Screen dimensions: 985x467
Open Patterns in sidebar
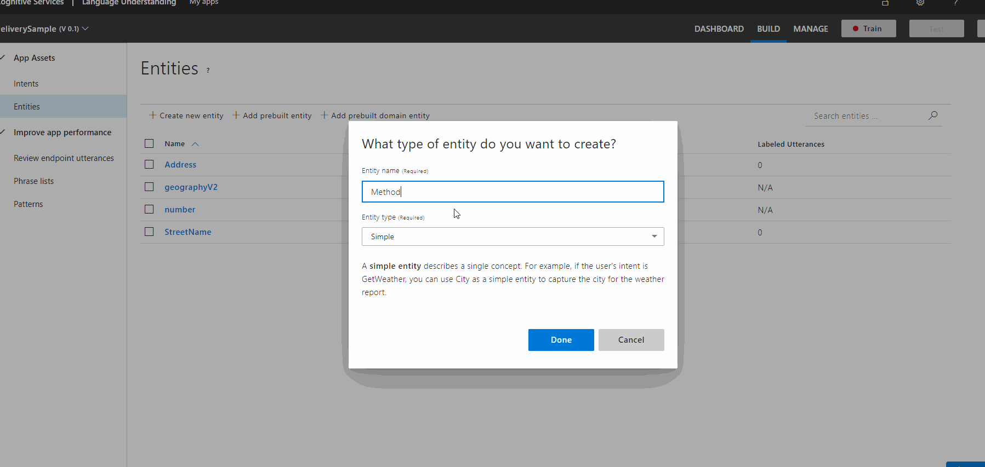(28, 204)
